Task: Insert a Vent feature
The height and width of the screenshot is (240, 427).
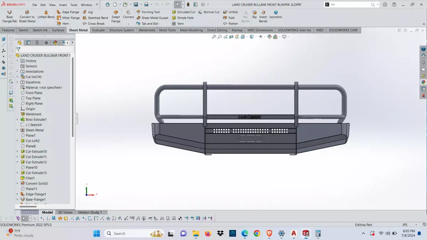Action: coord(178,23)
